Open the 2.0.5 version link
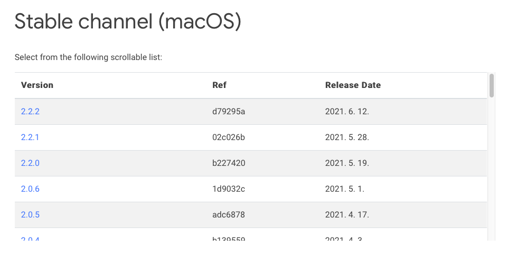This screenshot has height=257, width=526. [x=30, y=215]
